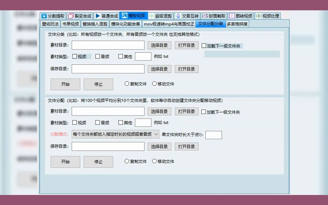The image size is (328, 205).
Task: Select the scissors icon on 分割提取 tab
Action: (43, 16)
